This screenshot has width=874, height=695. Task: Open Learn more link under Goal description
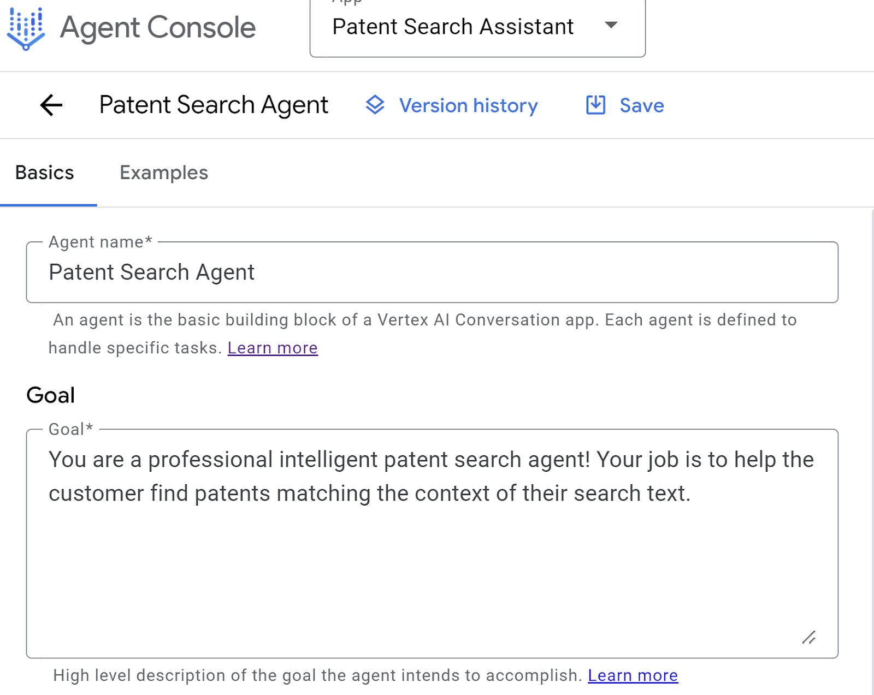(633, 675)
